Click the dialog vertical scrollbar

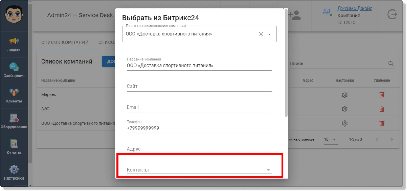286,63
